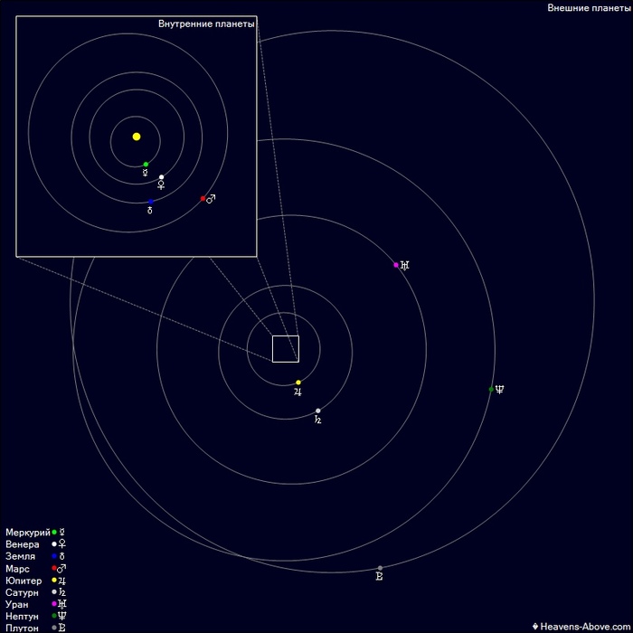Select the green Mercury dot on its orbit

point(146,165)
